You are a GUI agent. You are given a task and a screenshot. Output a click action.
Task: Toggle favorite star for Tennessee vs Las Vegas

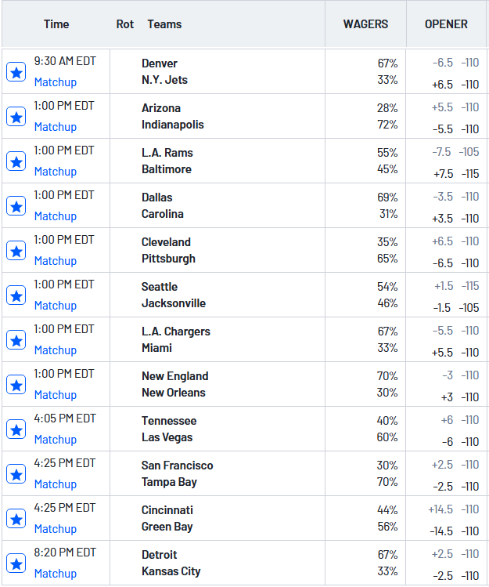(16, 429)
